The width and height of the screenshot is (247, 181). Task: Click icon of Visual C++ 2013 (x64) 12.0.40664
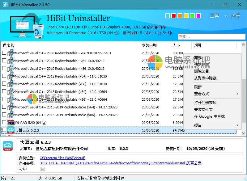[11, 92]
